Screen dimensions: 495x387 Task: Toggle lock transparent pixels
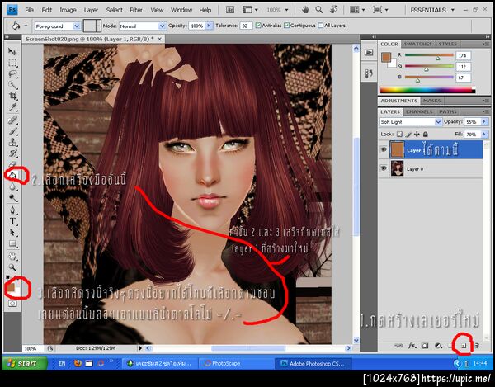[x=399, y=135]
